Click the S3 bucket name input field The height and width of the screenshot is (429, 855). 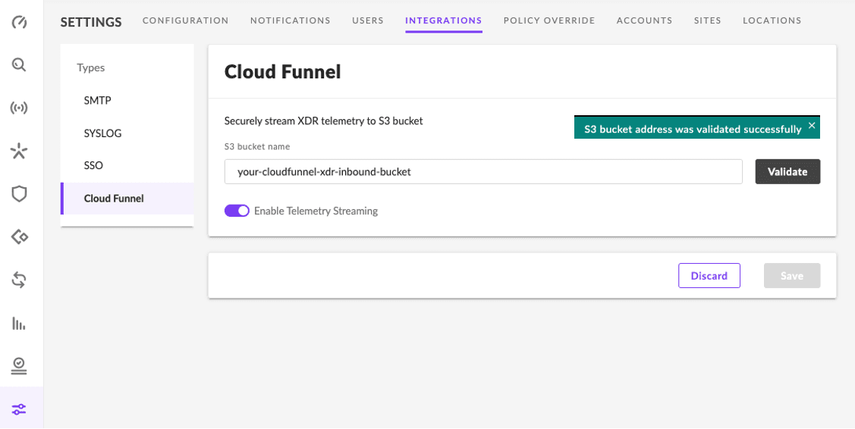483,172
